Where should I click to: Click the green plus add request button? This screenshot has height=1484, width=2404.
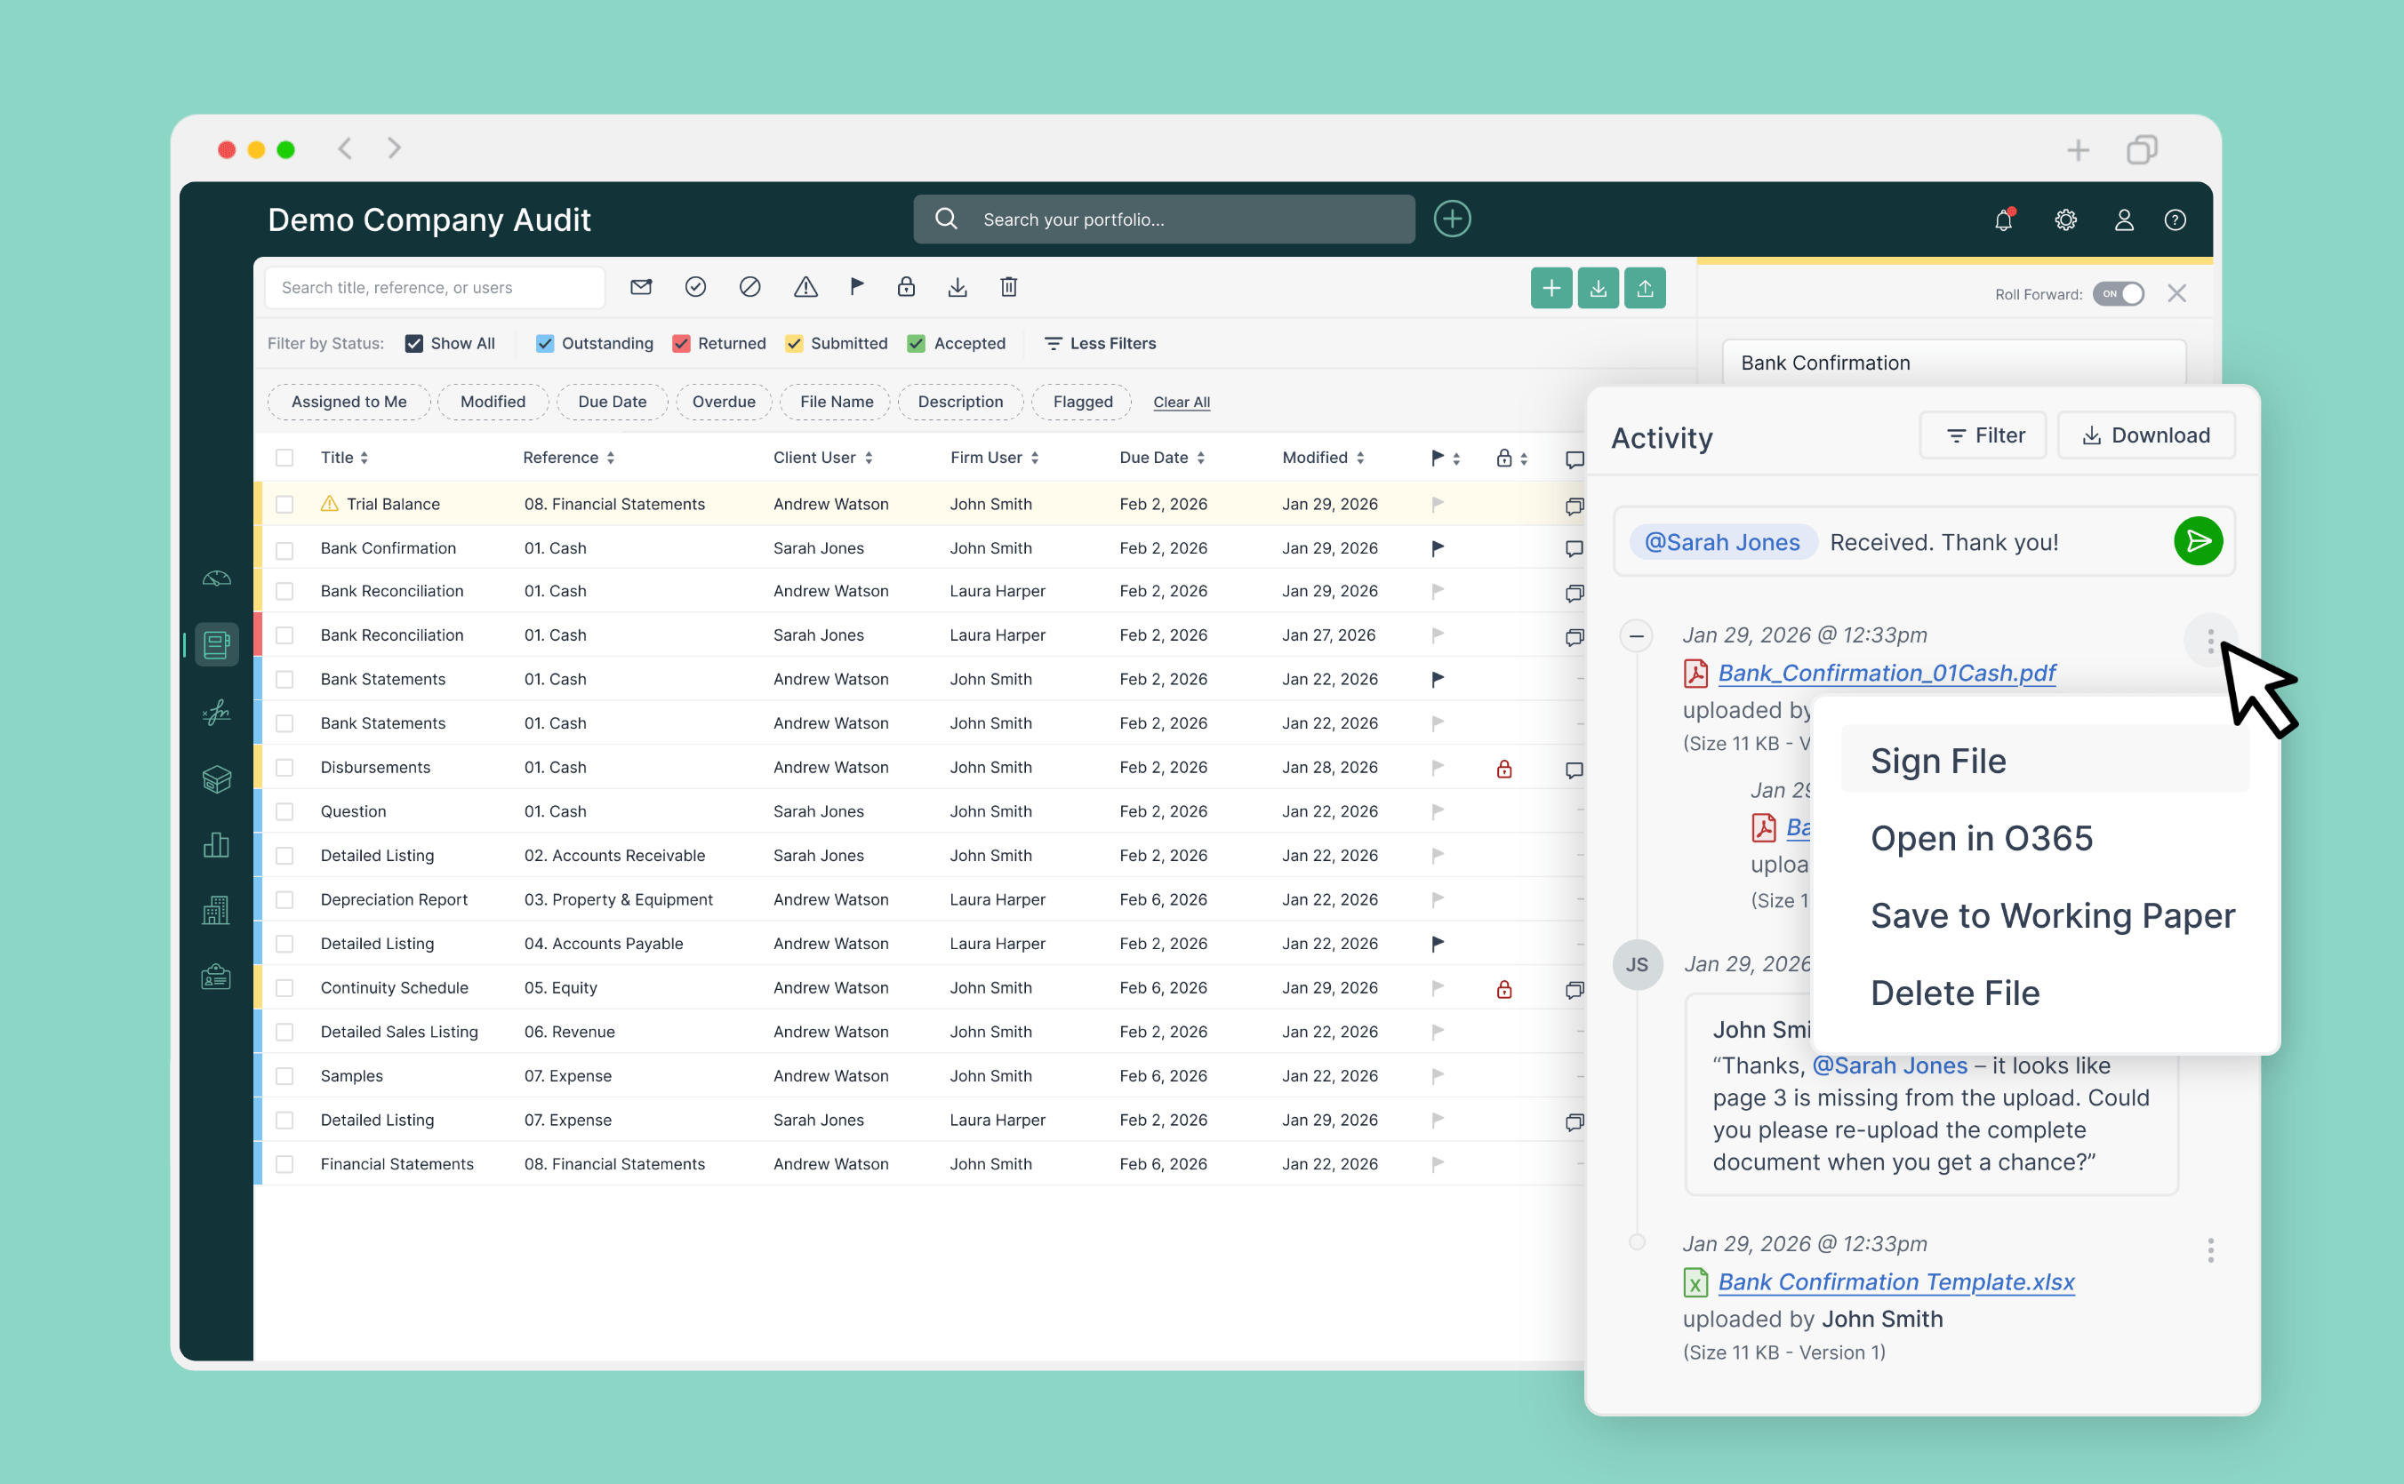[x=1551, y=289]
